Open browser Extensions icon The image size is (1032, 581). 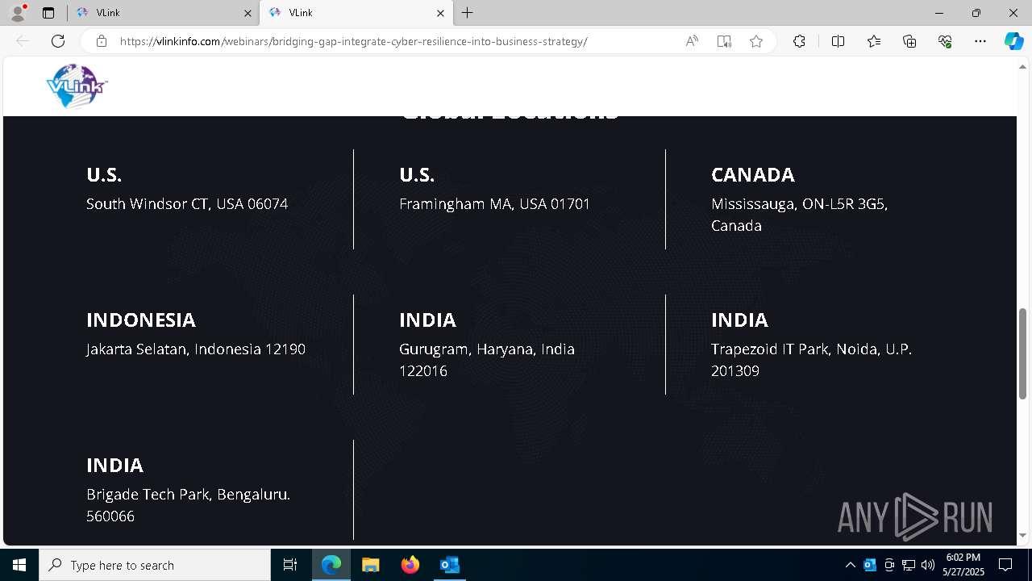tap(799, 41)
